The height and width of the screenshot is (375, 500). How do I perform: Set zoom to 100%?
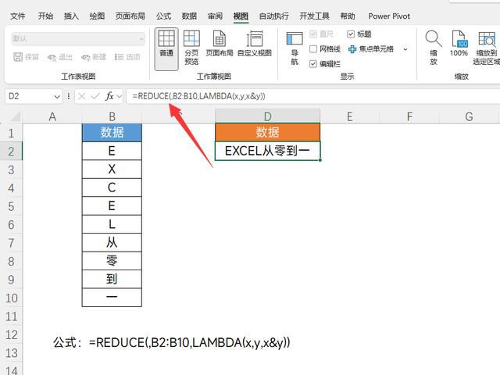(459, 44)
